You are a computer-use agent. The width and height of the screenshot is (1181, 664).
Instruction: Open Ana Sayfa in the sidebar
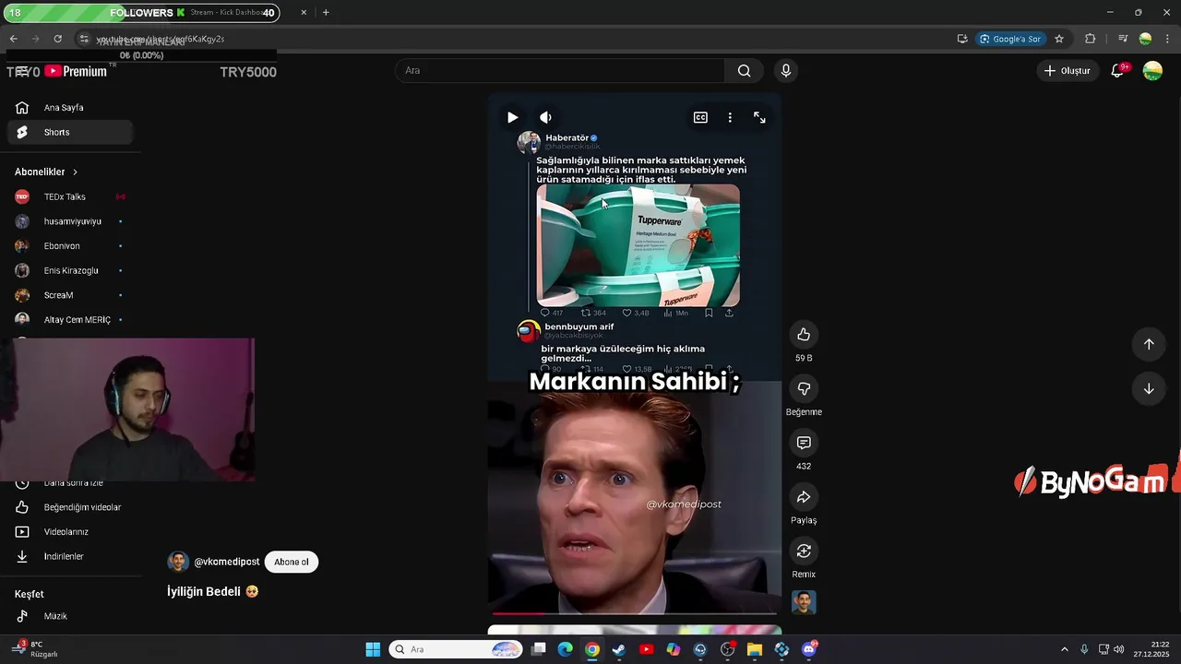(70, 108)
